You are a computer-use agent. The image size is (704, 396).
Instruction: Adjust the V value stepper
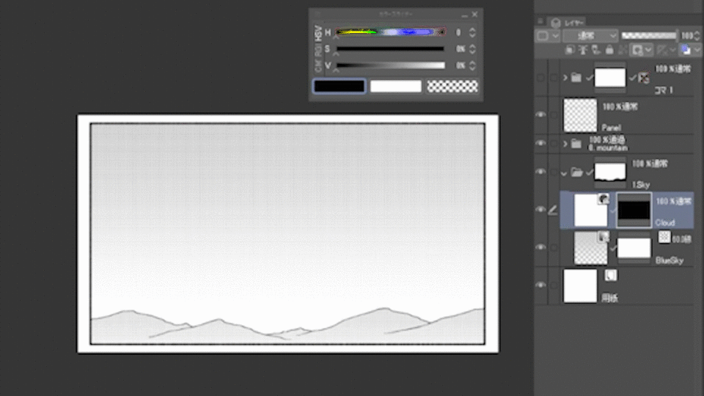pyautogui.click(x=472, y=65)
